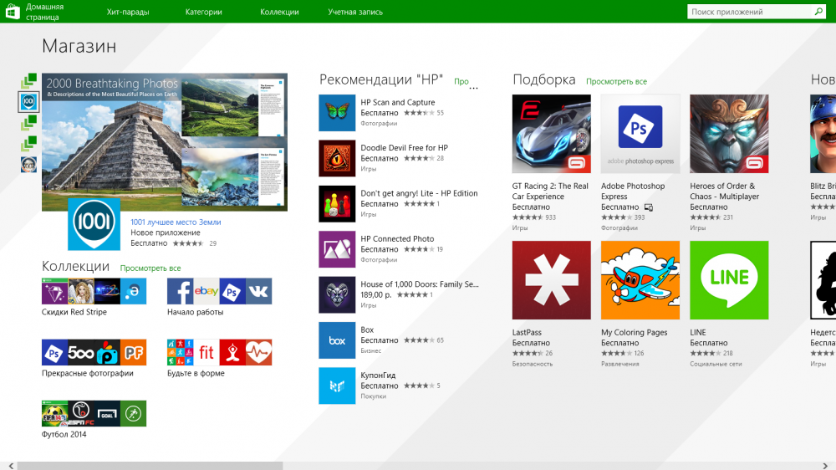Image resolution: width=836 pixels, height=470 pixels.
Task: Open the Футбол 2014 collection label
Action: pyautogui.click(x=64, y=434)
